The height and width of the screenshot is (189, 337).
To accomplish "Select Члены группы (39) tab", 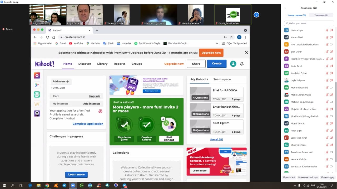I will click(x=297, y=15).
